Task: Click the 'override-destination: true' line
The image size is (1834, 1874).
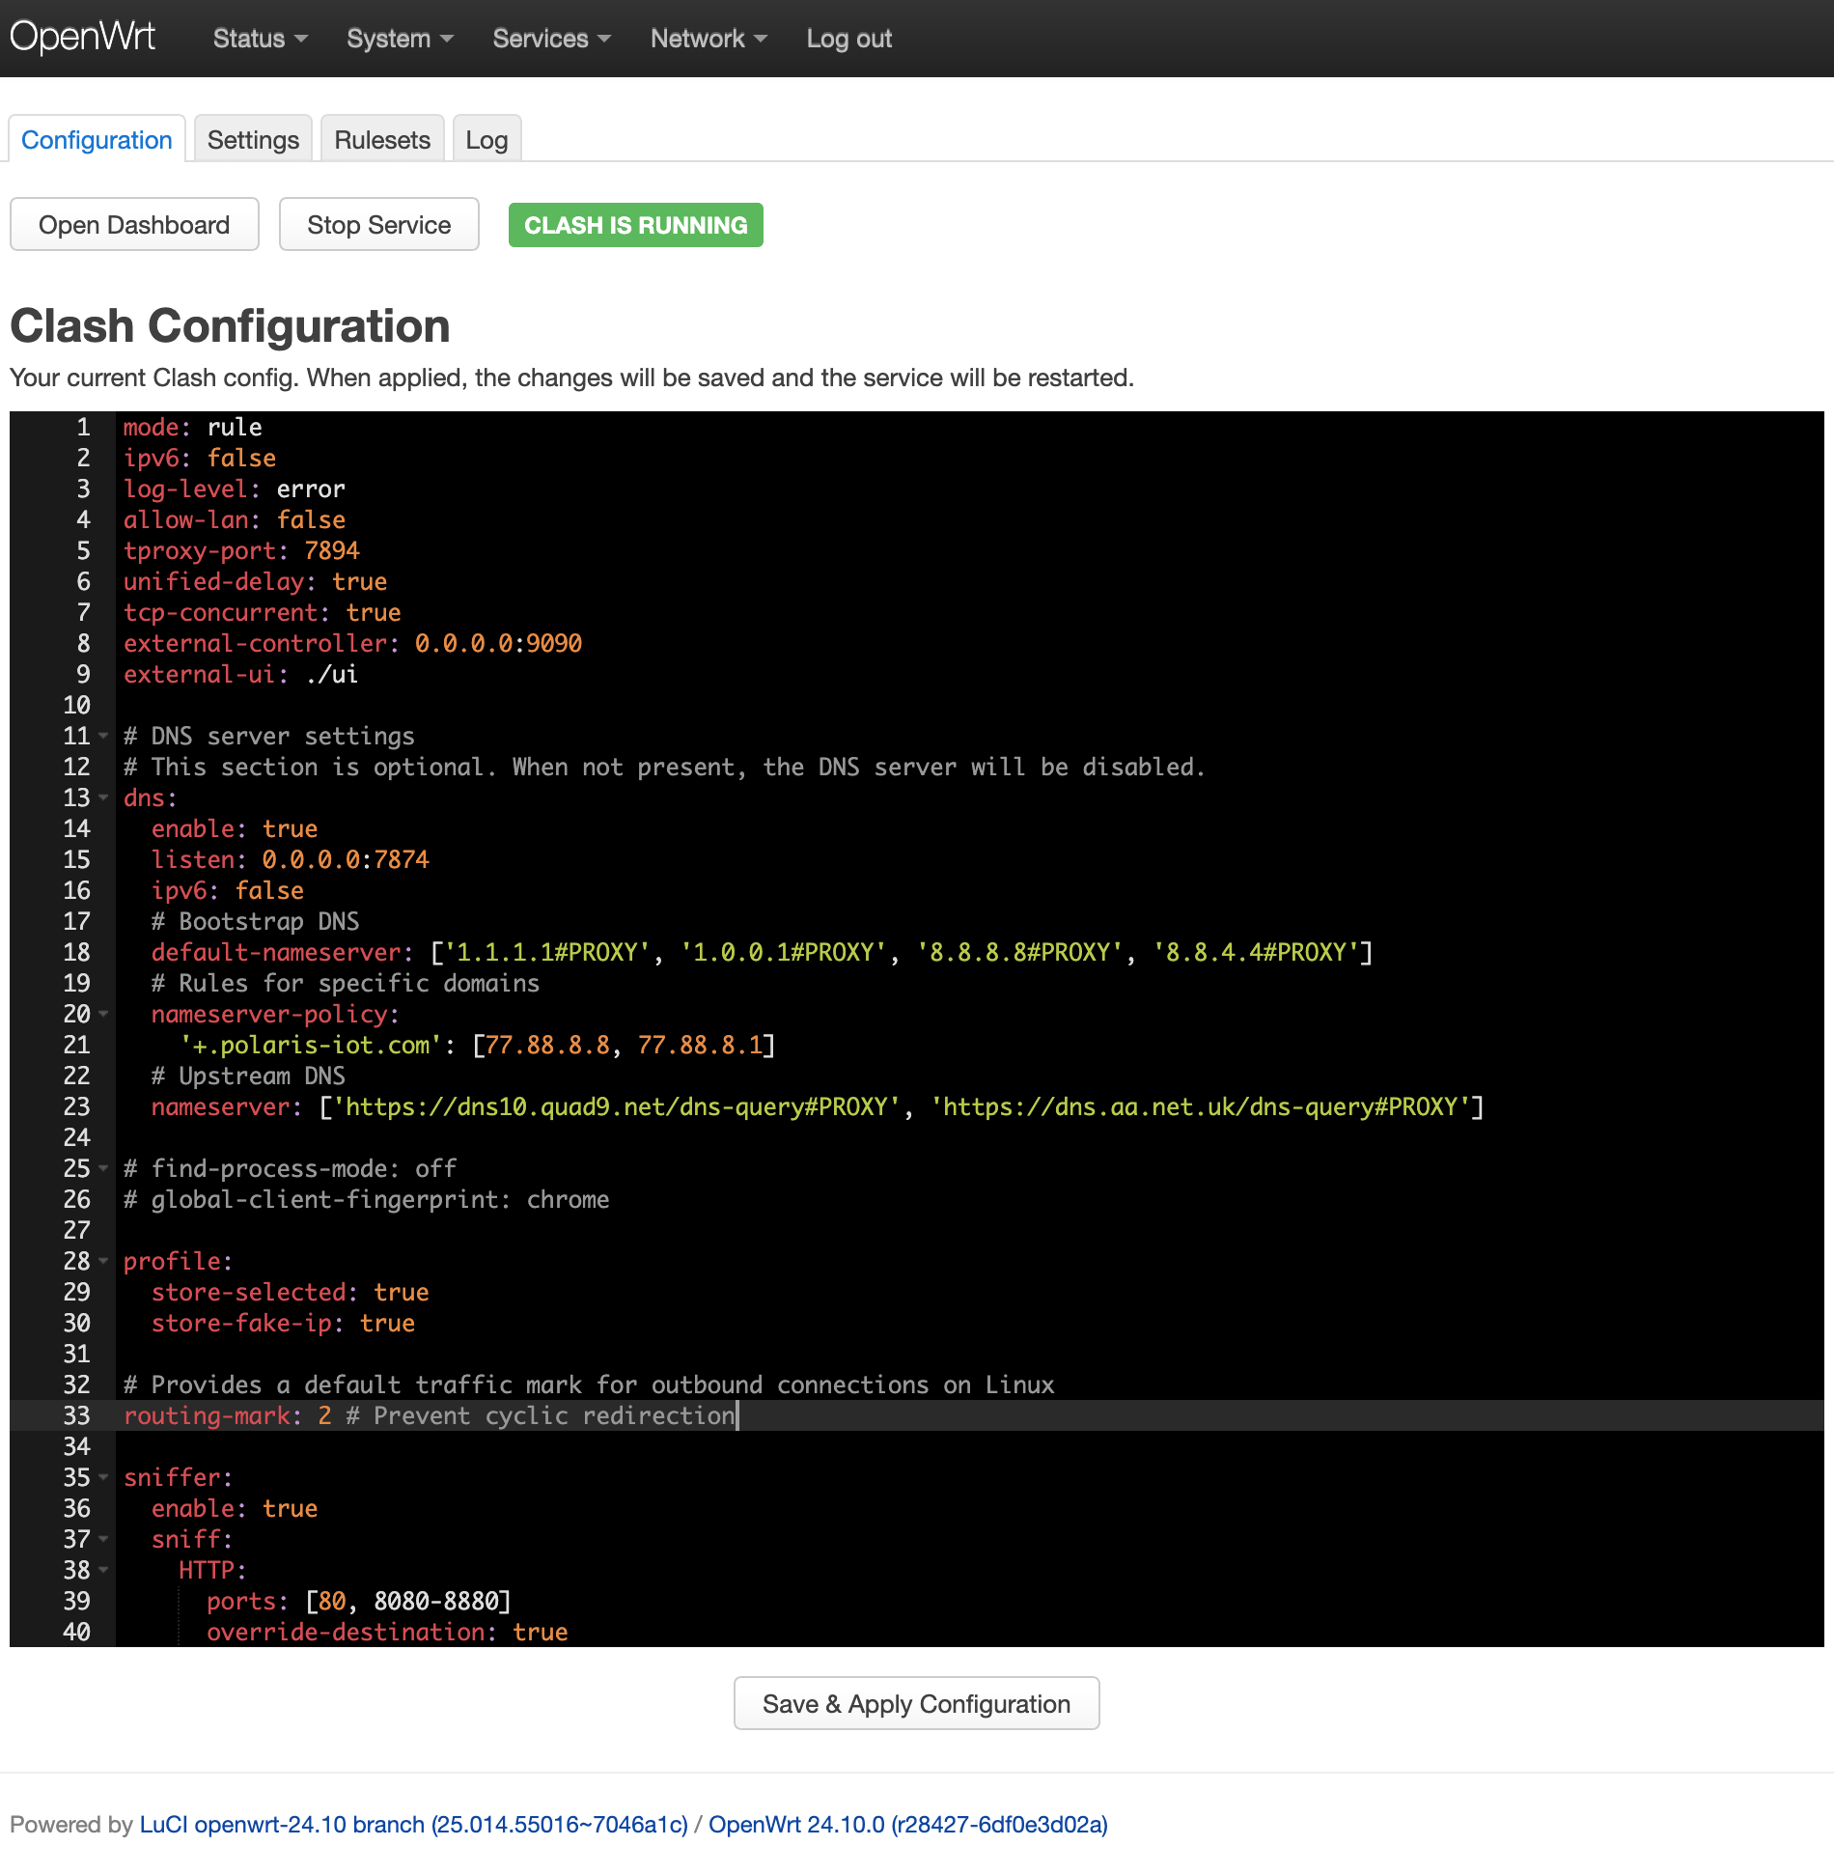Action: pyautogui.click(x=388, y=1633)
